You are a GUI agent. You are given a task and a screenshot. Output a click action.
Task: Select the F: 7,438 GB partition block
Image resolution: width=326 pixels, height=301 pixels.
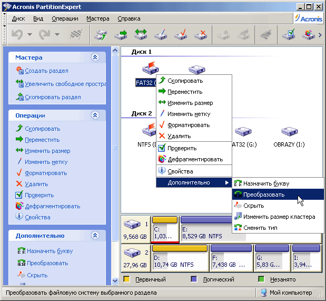coord(231,258)
